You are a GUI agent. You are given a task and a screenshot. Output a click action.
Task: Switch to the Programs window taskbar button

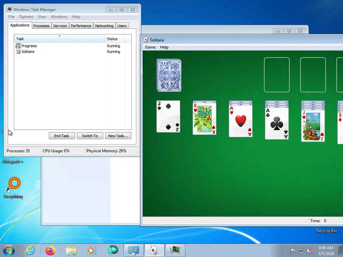(x=134, y=250)
